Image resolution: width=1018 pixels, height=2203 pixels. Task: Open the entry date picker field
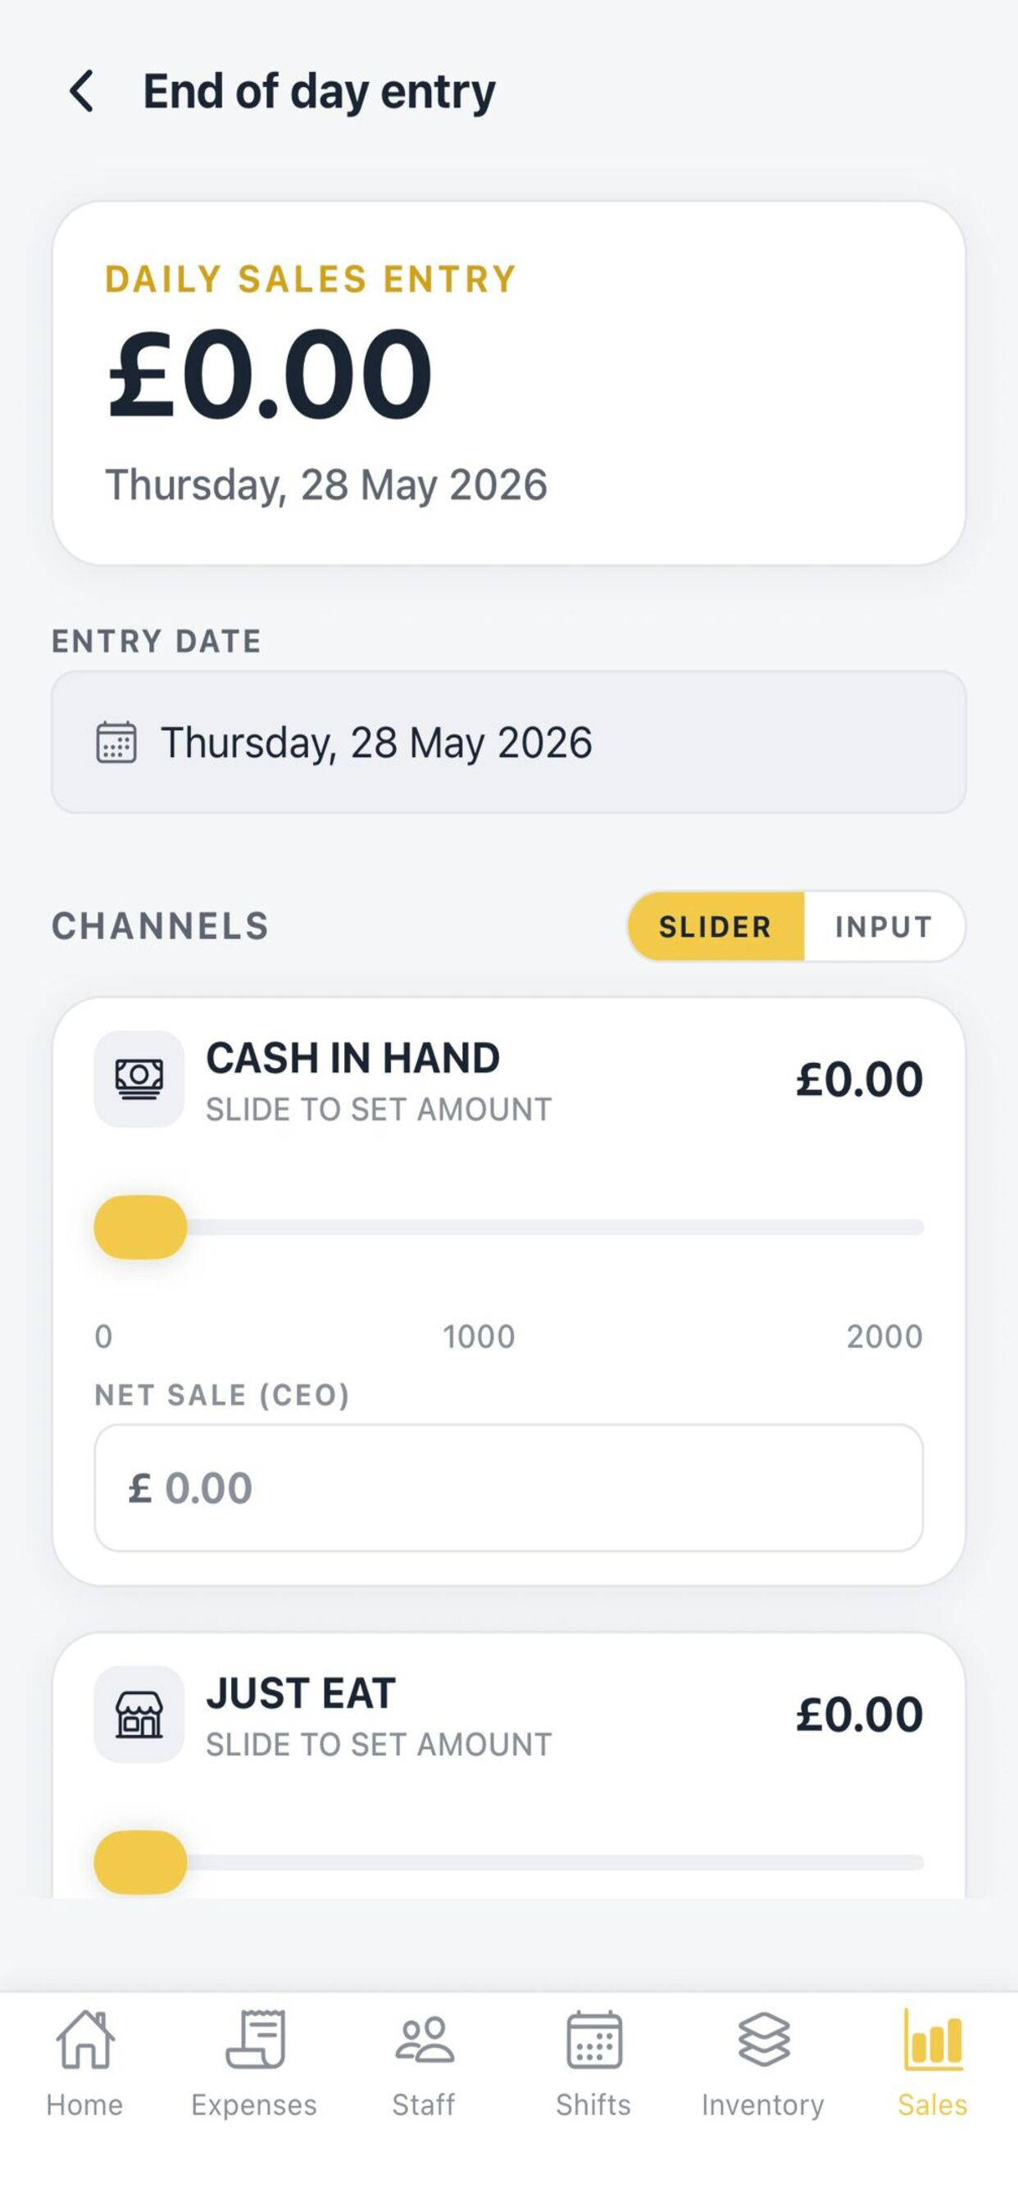pyautogui.click(x=509, y=743)
